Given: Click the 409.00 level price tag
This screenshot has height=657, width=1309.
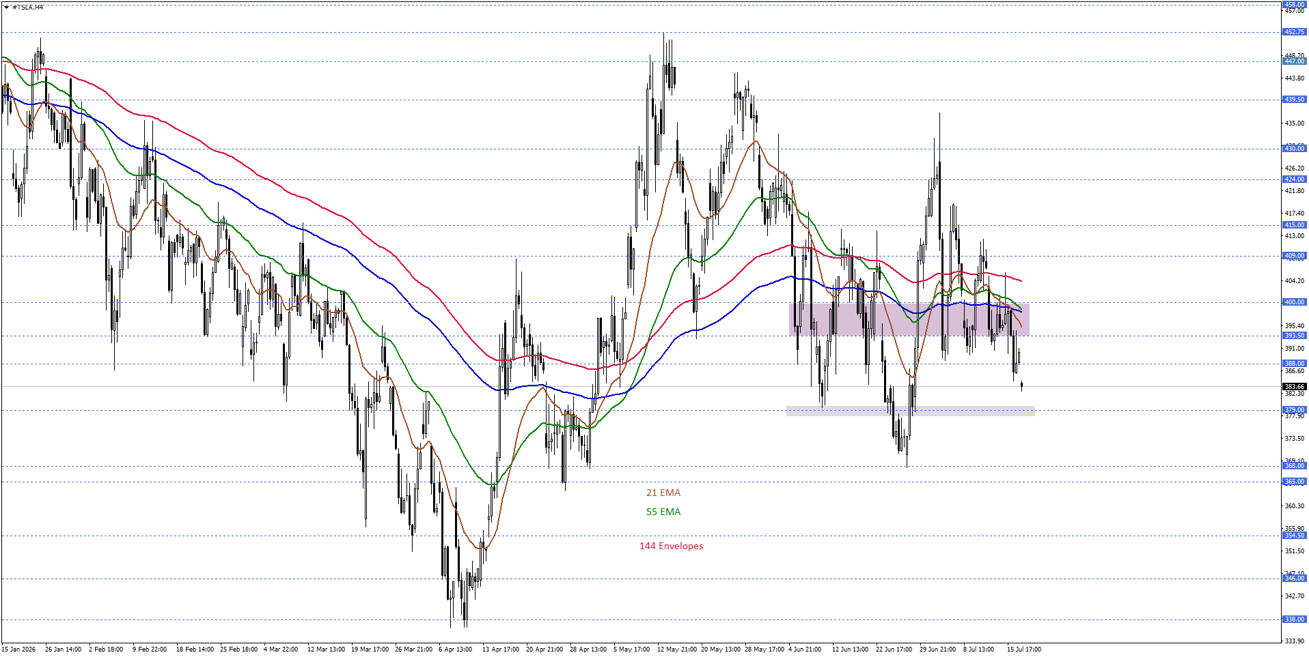Looking at the screenshot, I should pyautogui.click(x=1295, y=257).
